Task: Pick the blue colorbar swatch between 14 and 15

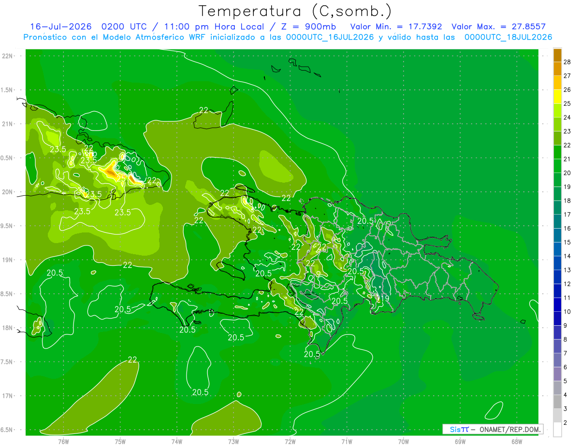Action: 557,249
